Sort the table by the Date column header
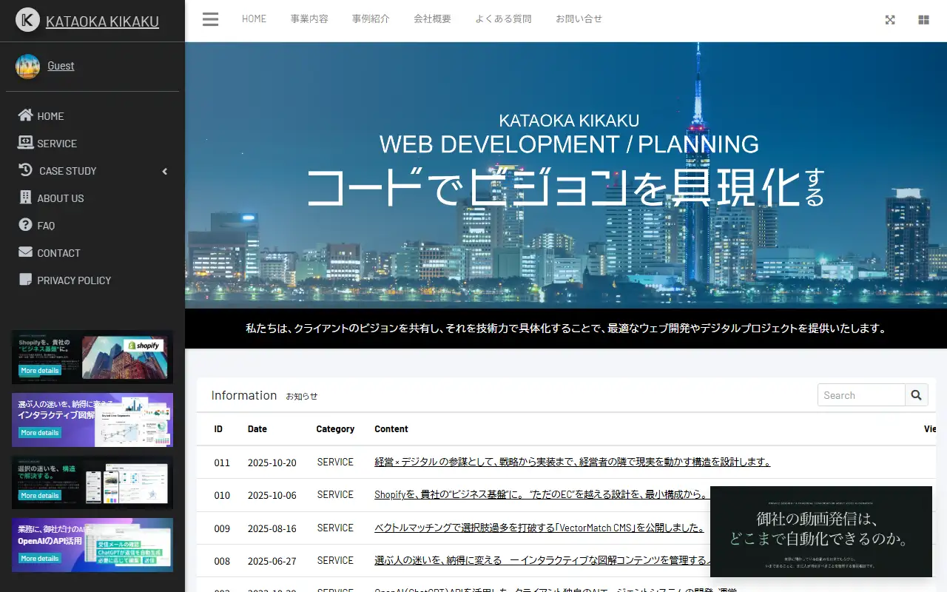 coord(257,429)
